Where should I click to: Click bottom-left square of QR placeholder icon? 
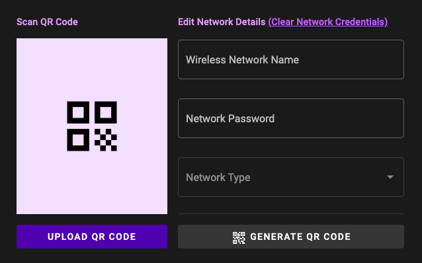(x=78, y=140)
